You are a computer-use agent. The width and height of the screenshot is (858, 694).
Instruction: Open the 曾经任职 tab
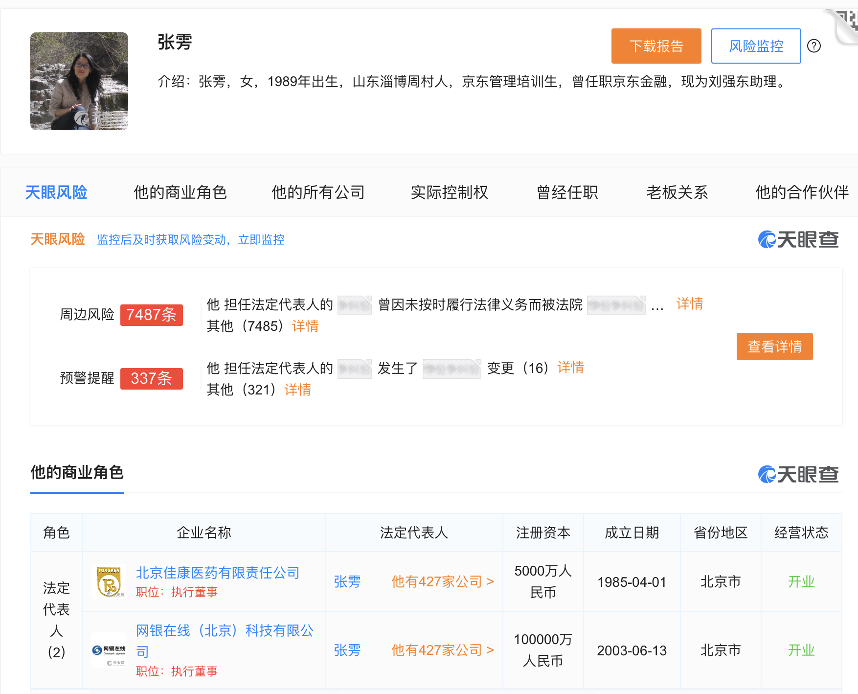(567, 192)
